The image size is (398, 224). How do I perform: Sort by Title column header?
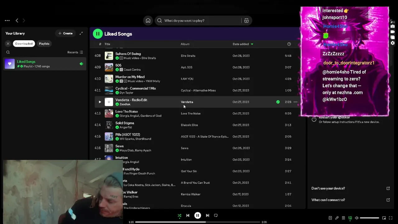click(107, 44)
